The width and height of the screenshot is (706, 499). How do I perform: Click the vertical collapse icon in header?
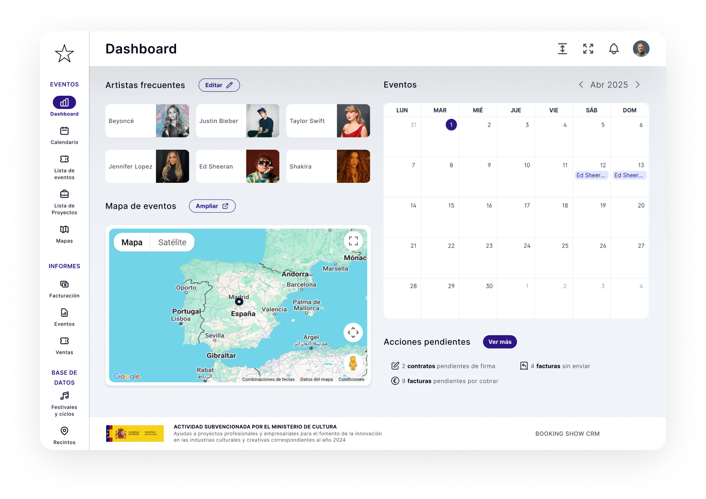pyautogui.click(x=562, y=49)
